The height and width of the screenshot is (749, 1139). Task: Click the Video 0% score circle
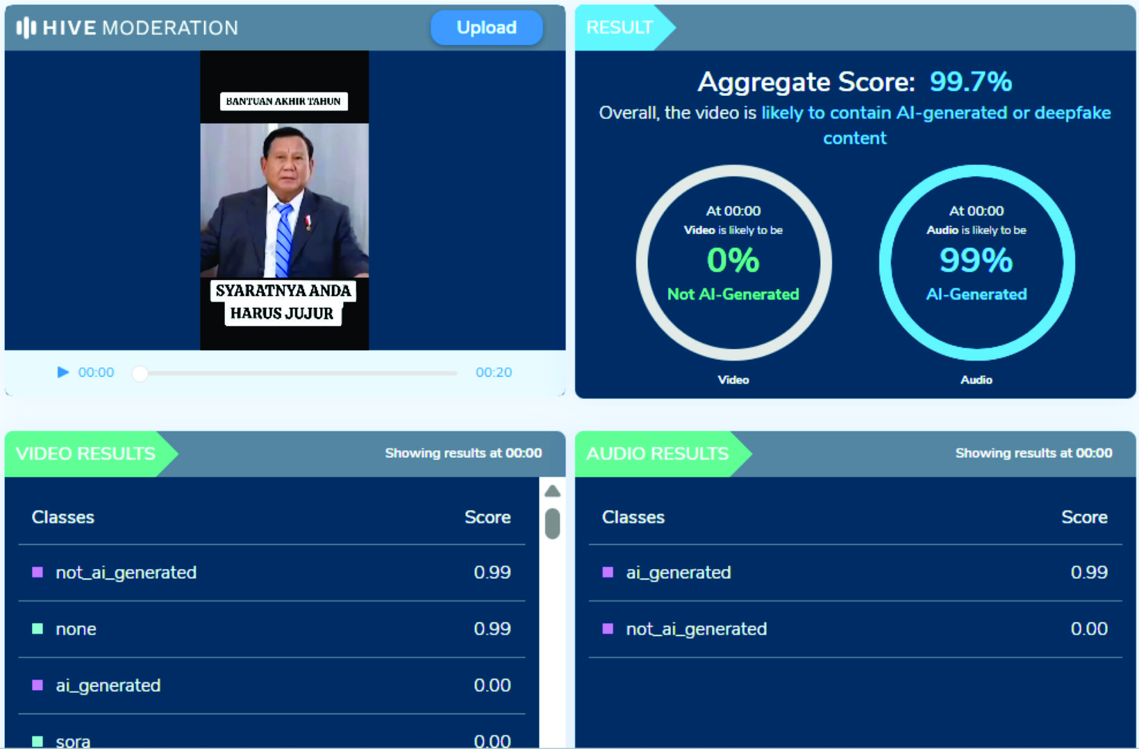[x=733, y=263]
